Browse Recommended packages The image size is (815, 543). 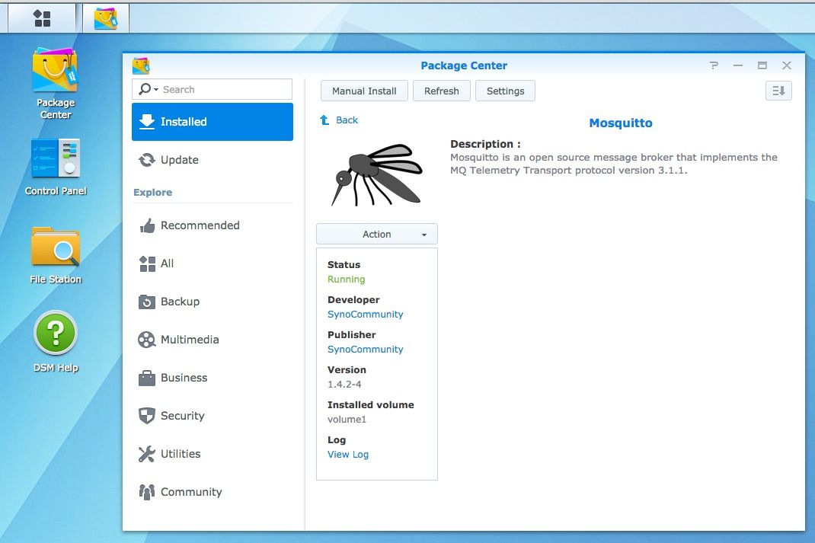point(212,225)
